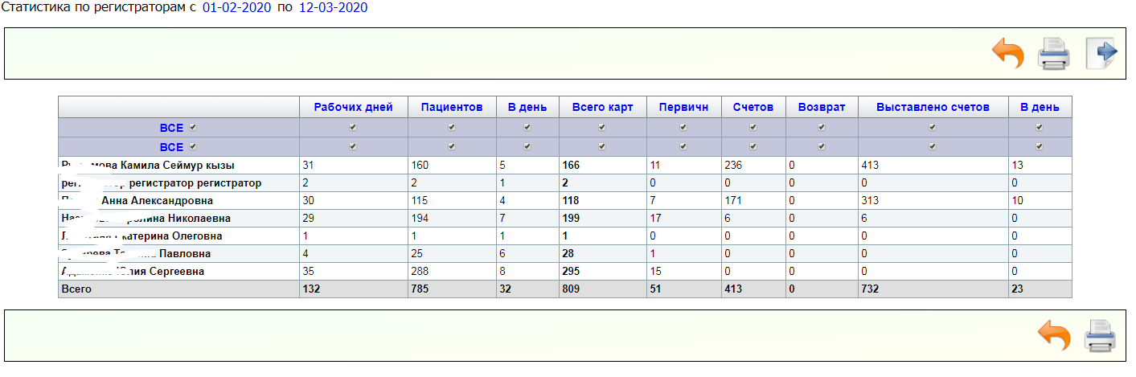The width and height of the screenshot is (1136, 377).
Task: Click the export document icon with blue arrow
Action: tap(1101, 54)
